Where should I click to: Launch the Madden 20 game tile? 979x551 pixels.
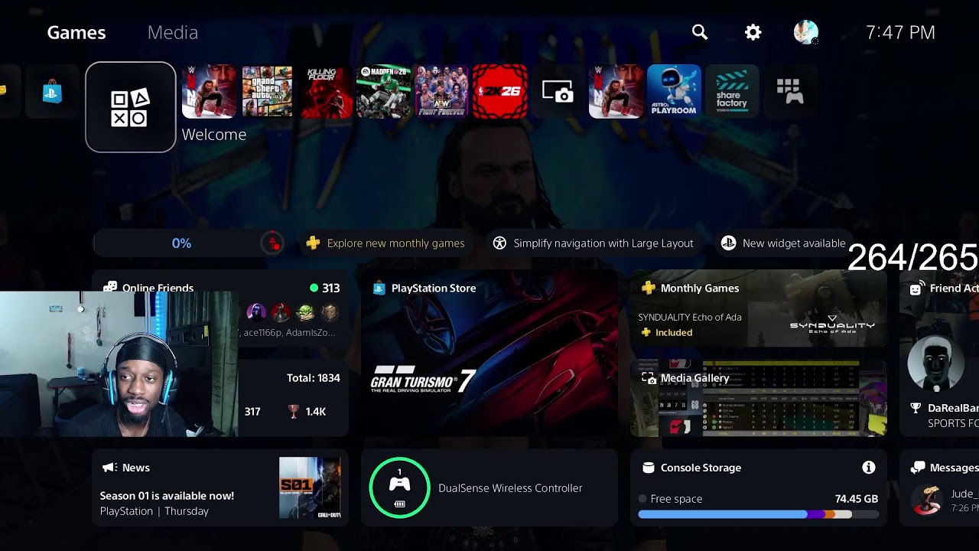coord(384,92)
